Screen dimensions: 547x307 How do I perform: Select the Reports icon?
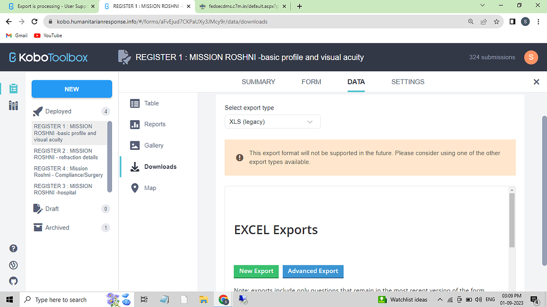135,124
